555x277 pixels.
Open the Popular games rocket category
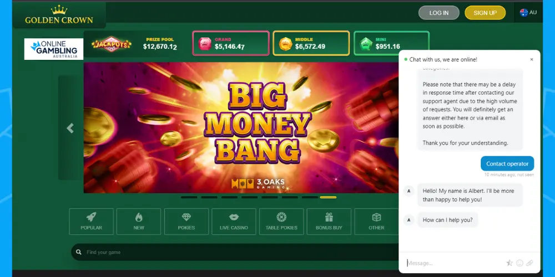pyautogui.click(x=92, y=222)
